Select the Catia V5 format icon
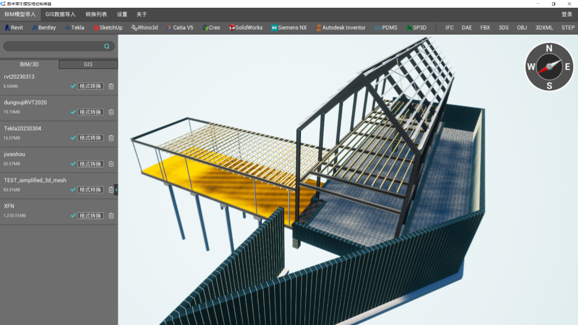 168,27
